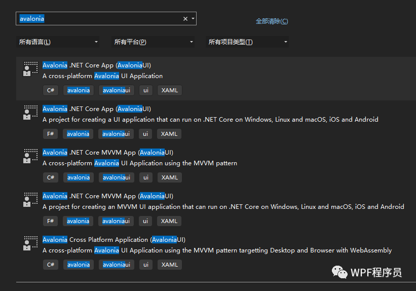The width and height of the screenshot is (416, 291).
Task: Click the avalonia tag of Cross Platform Application
Action: point(78,265)
